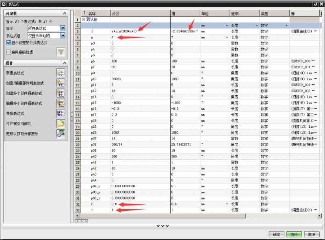The width and height of the screenshot is (325, 240).
Task: Collapse the 可见性 section
Action: pyautogui.click(x=64, y=14)
